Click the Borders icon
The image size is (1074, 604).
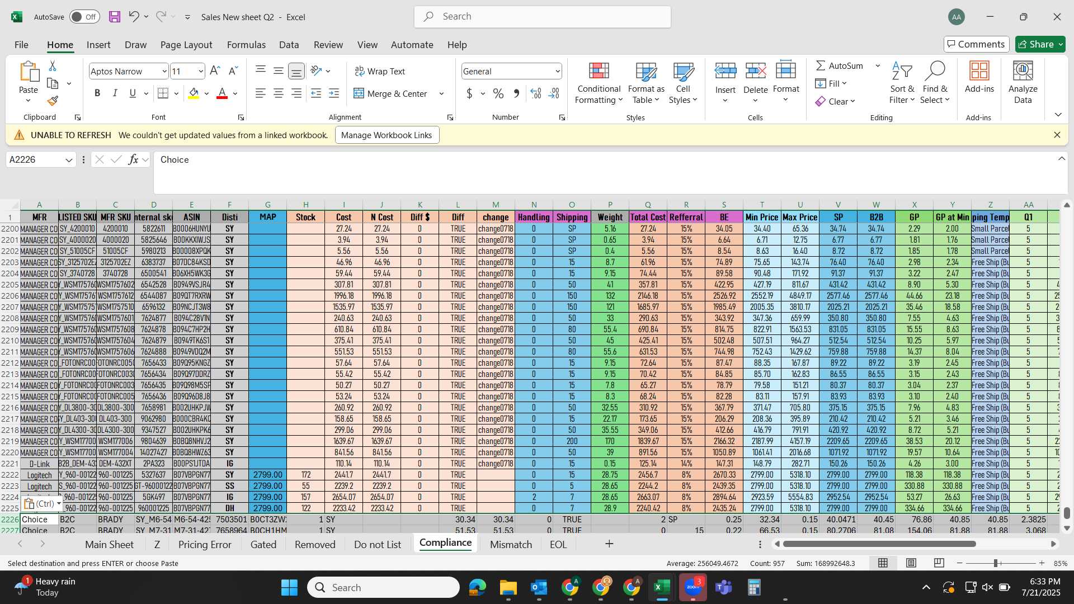tap(163, 93)
